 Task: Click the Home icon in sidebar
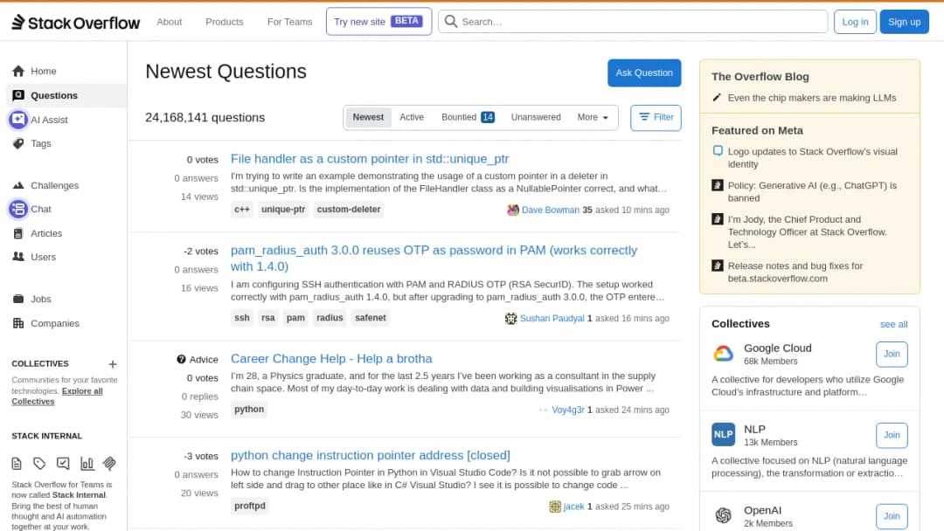18,71
